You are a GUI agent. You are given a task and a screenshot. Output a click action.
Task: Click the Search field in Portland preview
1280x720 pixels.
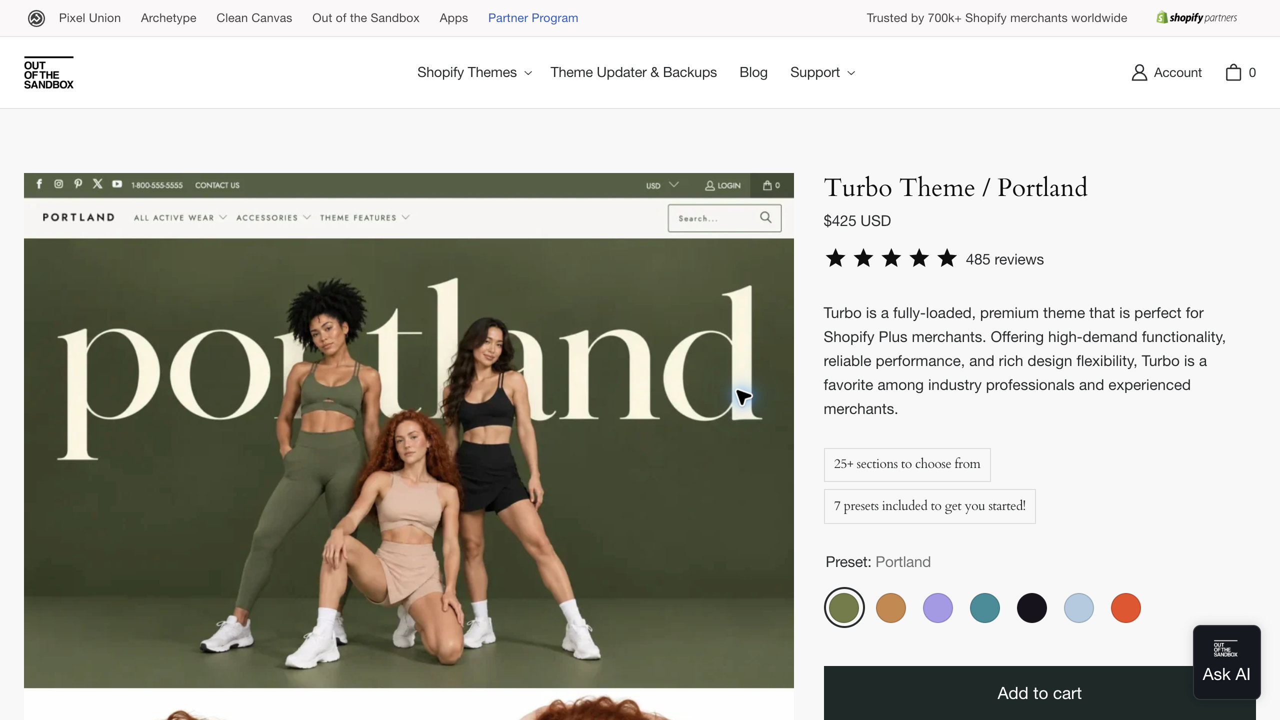click(x=724, y=218)
